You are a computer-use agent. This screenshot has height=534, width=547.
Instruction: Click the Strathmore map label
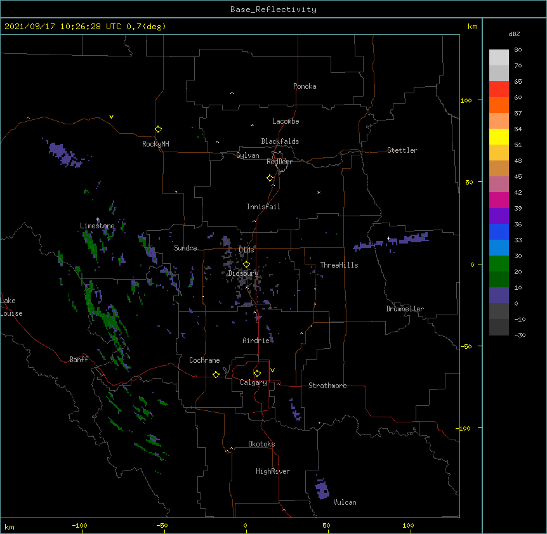(x=327, y=386)
